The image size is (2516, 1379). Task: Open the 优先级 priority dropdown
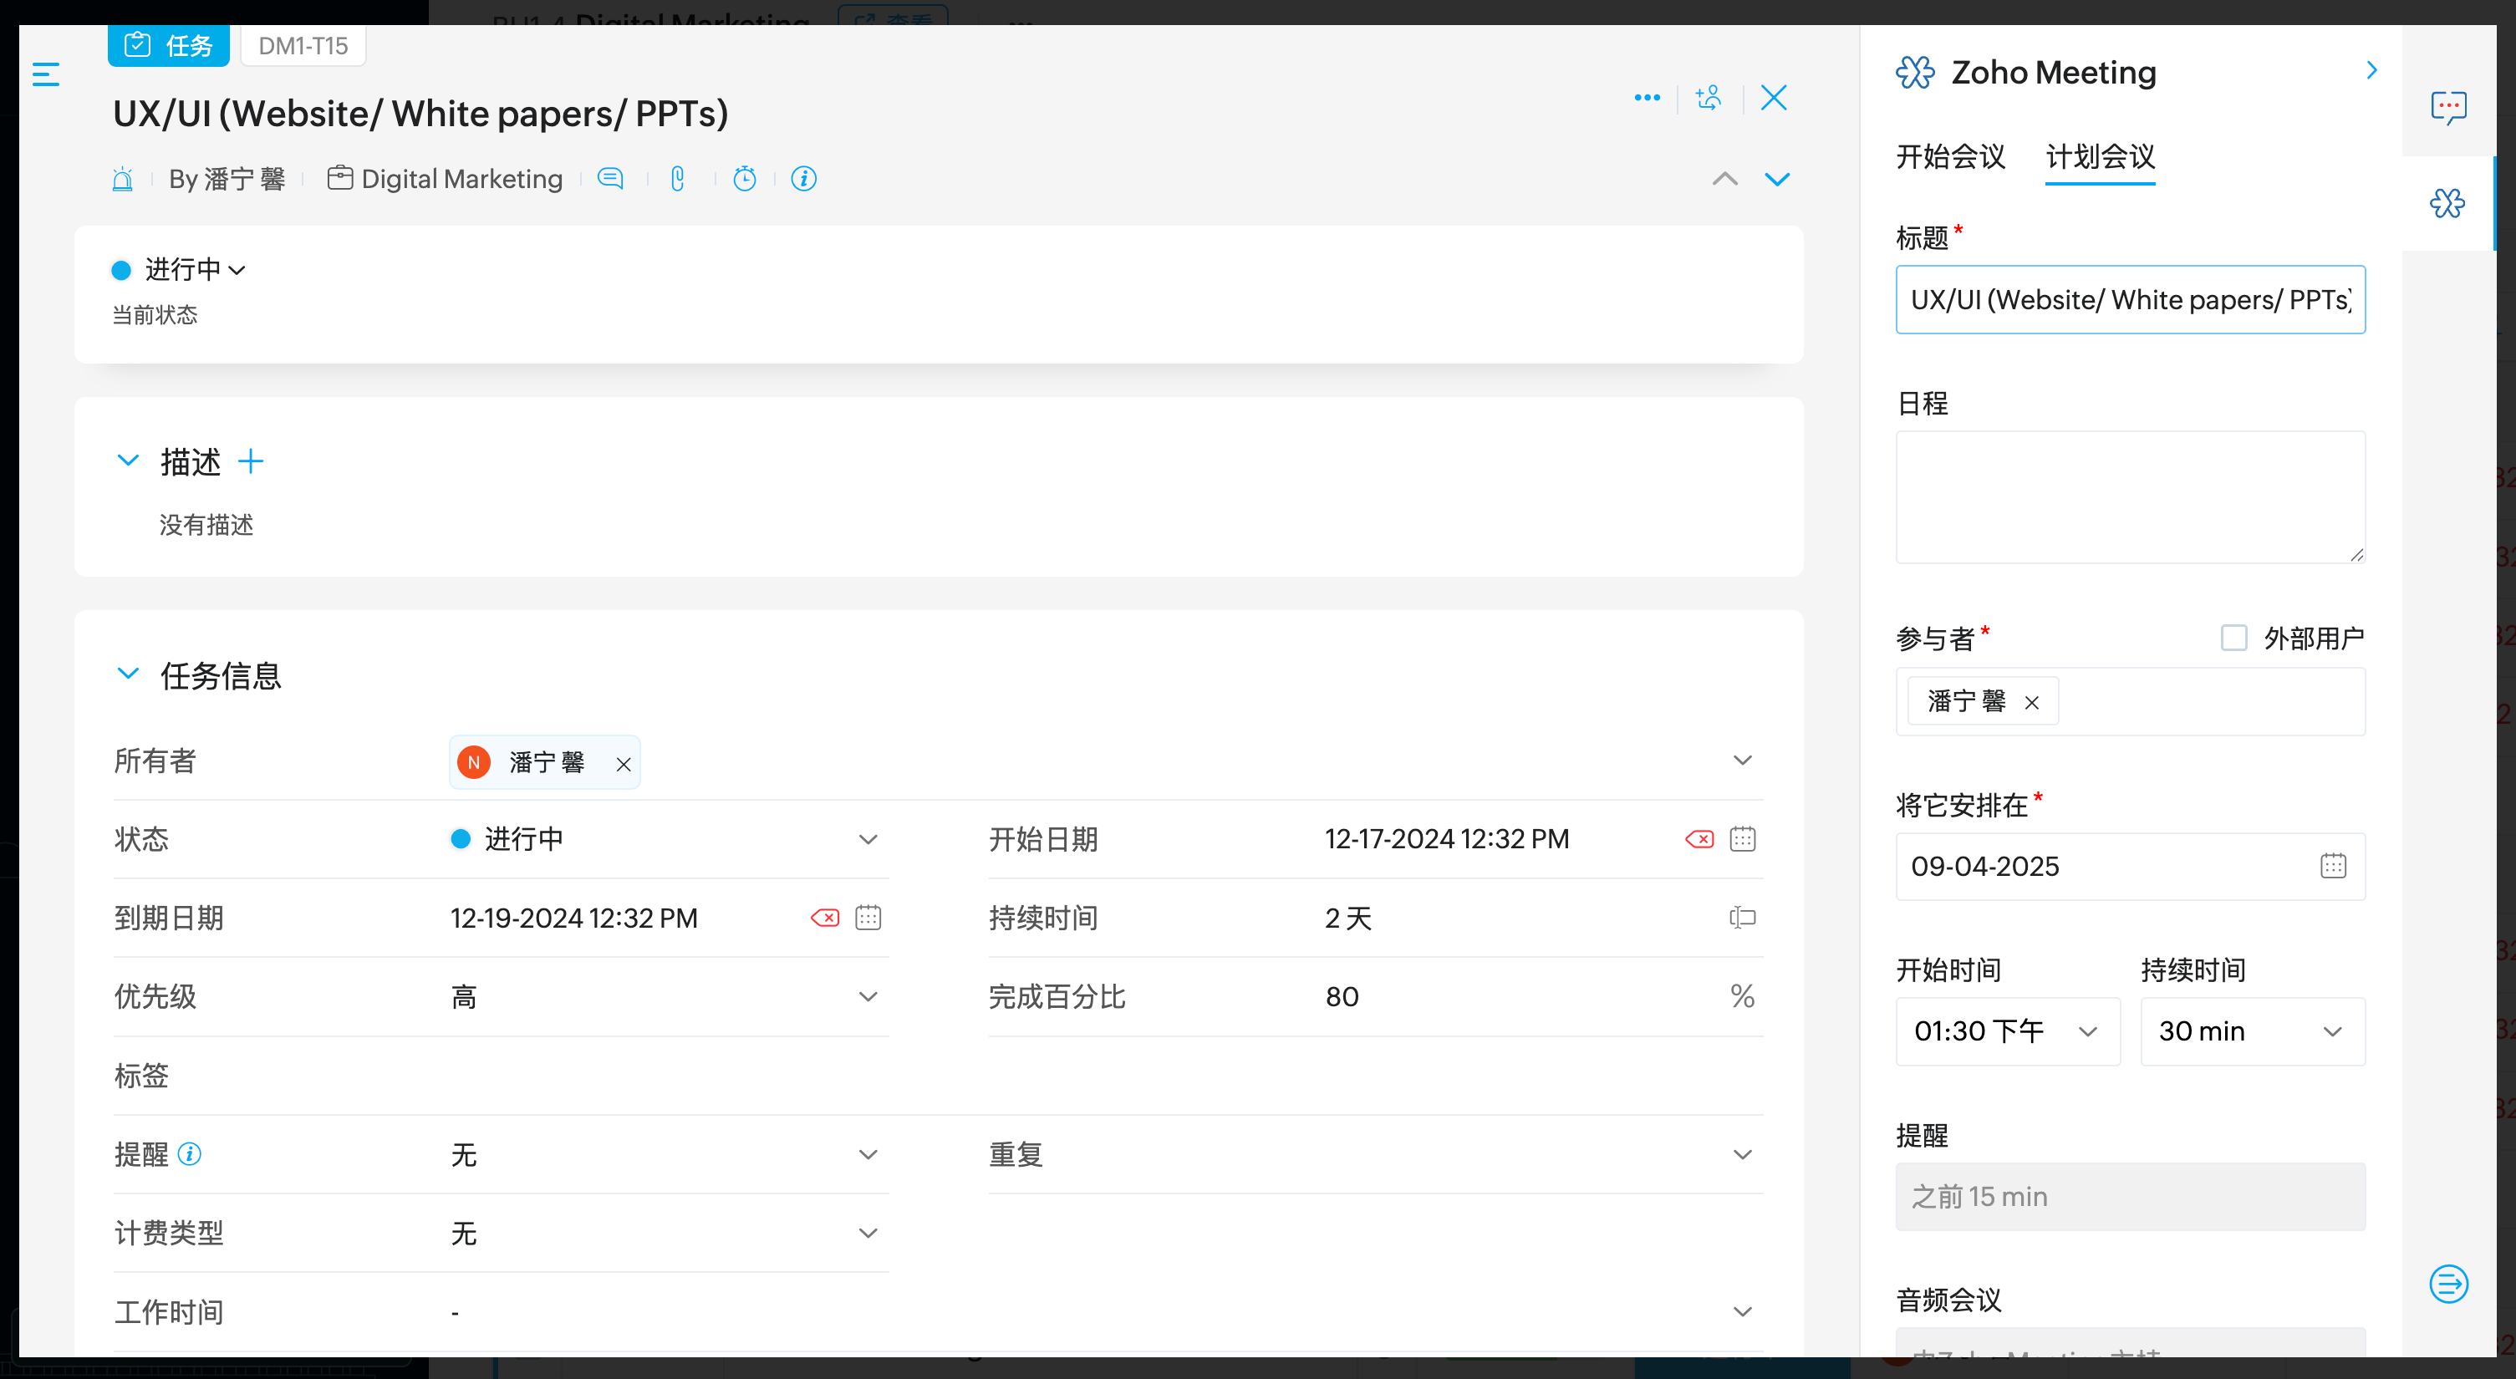[868, 997]
